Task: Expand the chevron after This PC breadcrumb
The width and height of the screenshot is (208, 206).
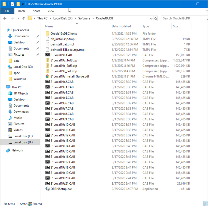Action: pos(50,18)
